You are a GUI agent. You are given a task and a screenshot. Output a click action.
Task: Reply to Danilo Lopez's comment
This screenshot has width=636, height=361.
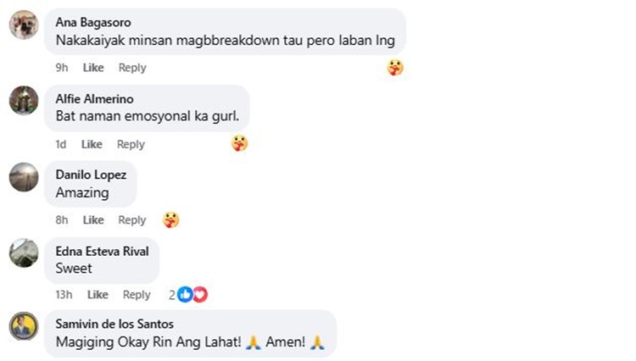pos(131,220)
